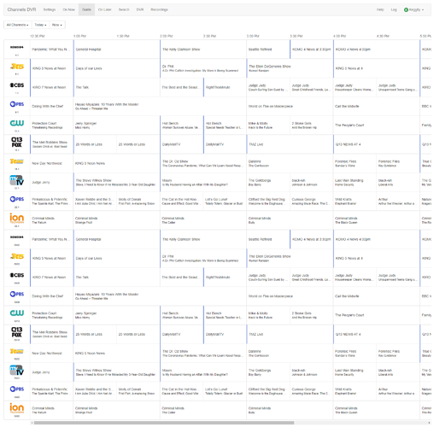This screenshot has height=427, width=434.
Task: Select General Hospital in the first KOMO row
Action: [x=117, y=50]
